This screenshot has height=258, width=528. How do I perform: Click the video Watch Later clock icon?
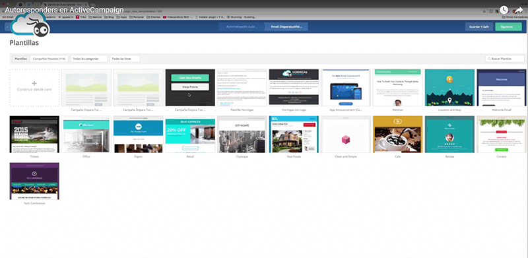click(x=504, y=10)
